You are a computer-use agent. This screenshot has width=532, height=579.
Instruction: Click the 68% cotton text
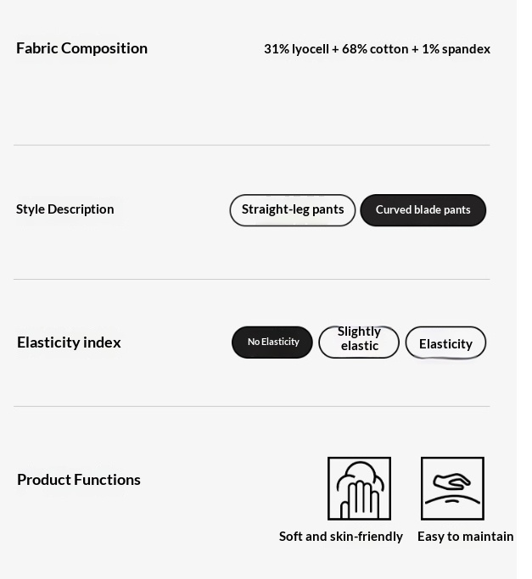pos(375,48)
